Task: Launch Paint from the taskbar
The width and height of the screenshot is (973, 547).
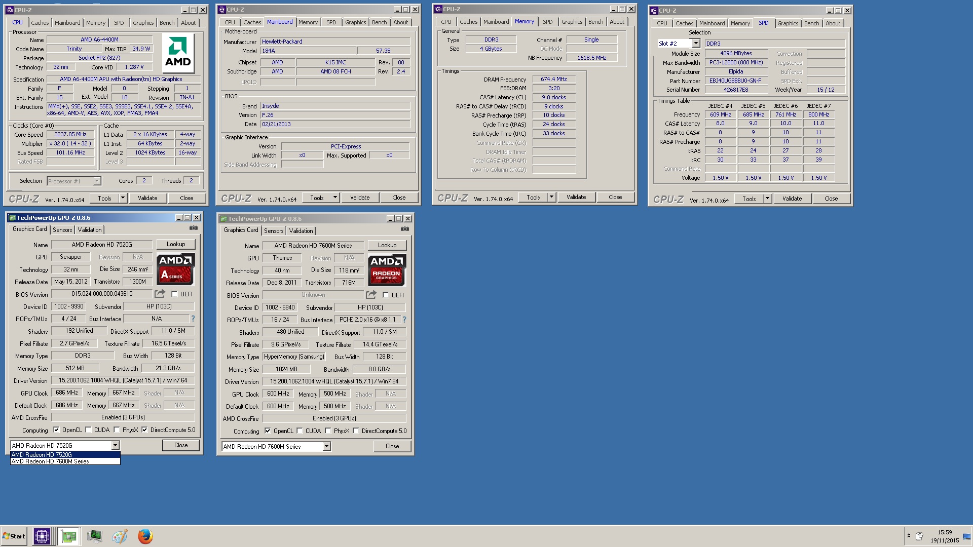Action: click(x=120, y=536)
